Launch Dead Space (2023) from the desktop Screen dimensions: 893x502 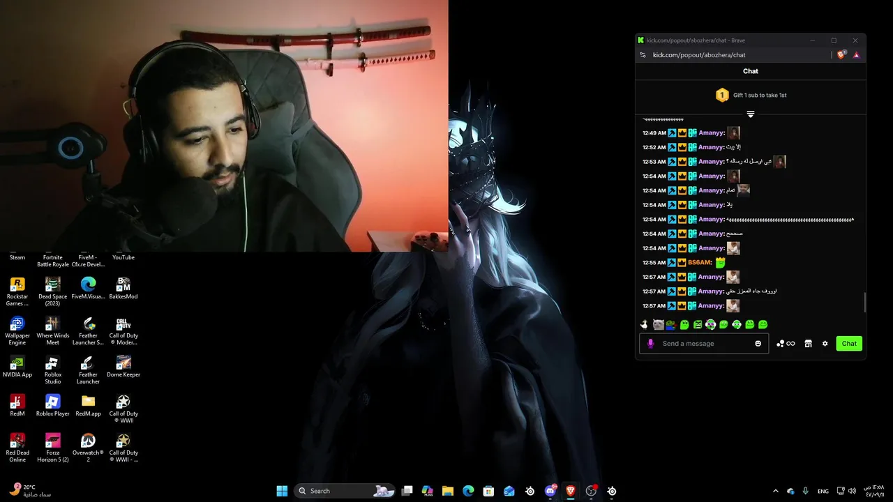point(52,291)
